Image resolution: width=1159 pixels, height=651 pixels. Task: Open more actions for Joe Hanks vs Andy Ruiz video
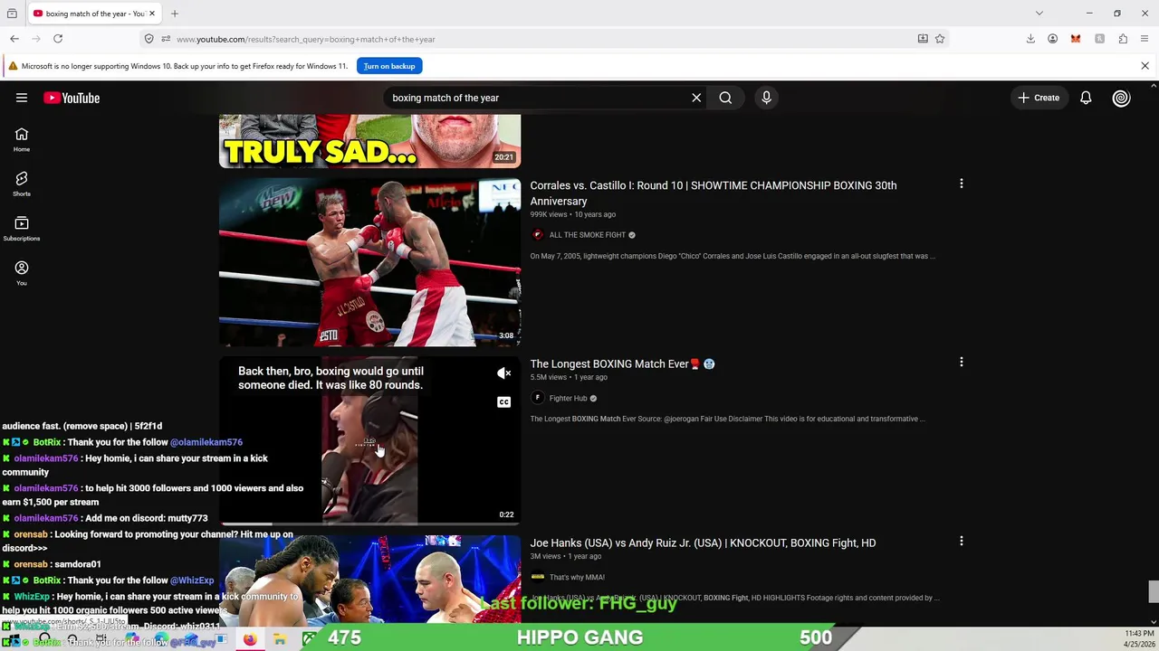[x=962, y=542]
